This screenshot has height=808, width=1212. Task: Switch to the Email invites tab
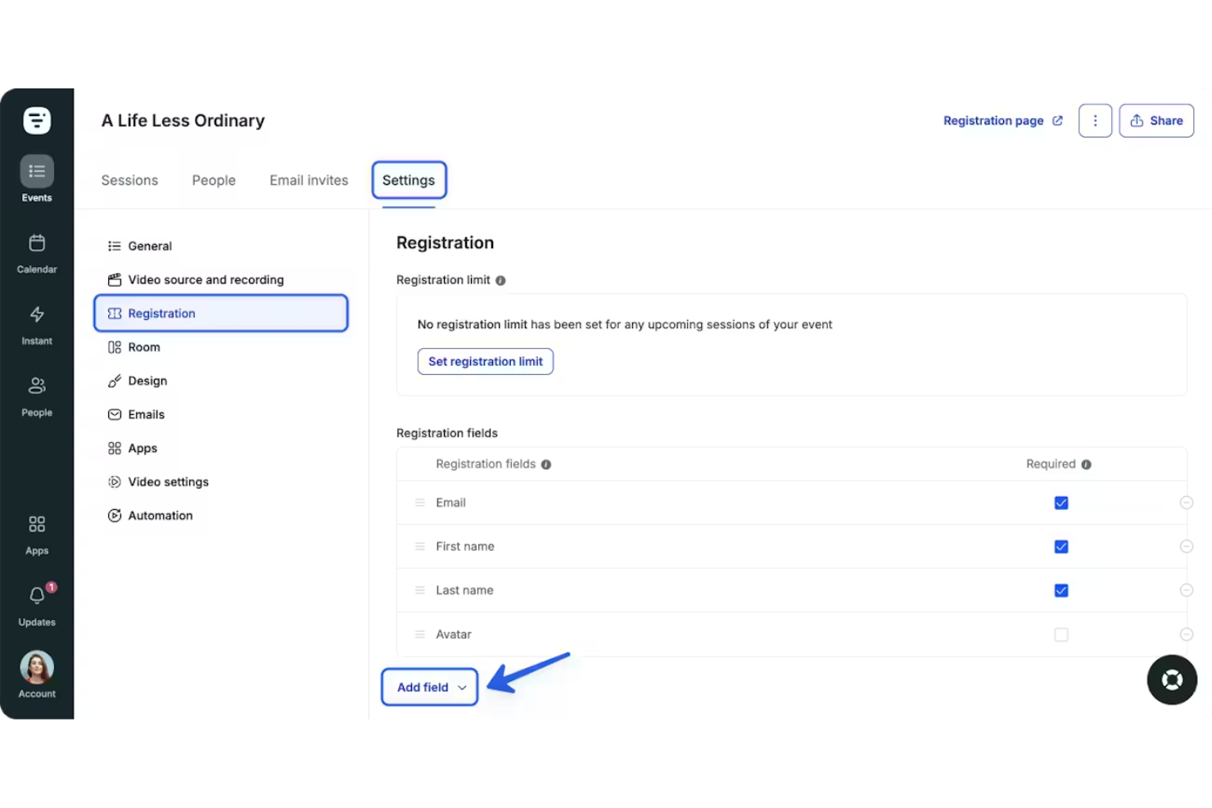(309, 180)
